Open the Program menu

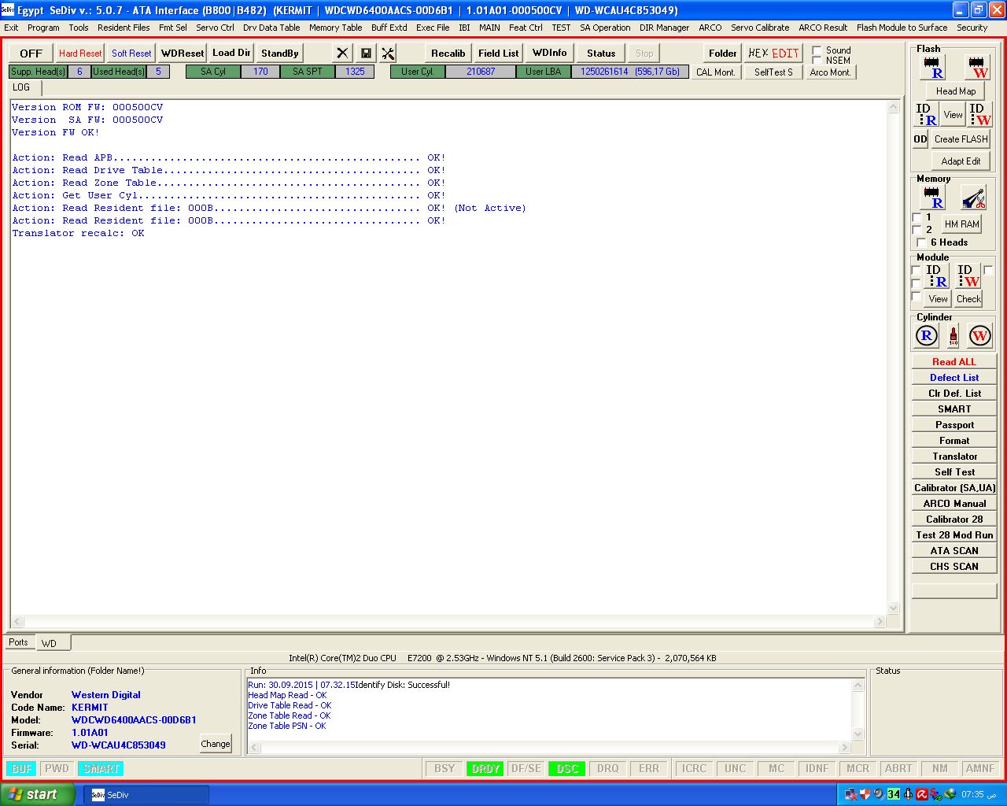click(x=43, y=28)
